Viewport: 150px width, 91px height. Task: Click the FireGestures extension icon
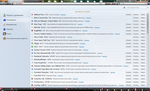[32, 82]
